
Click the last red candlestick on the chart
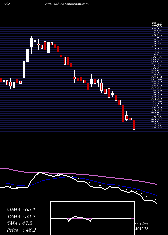click(x=134, y=125)
